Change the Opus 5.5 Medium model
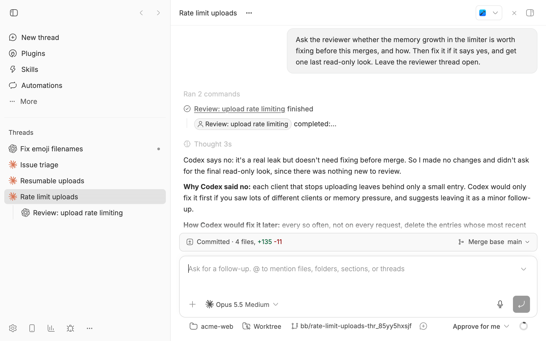 coord(242,304)
